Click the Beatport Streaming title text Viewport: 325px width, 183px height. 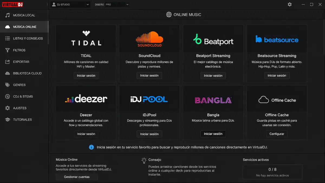[x=213, y=56]
